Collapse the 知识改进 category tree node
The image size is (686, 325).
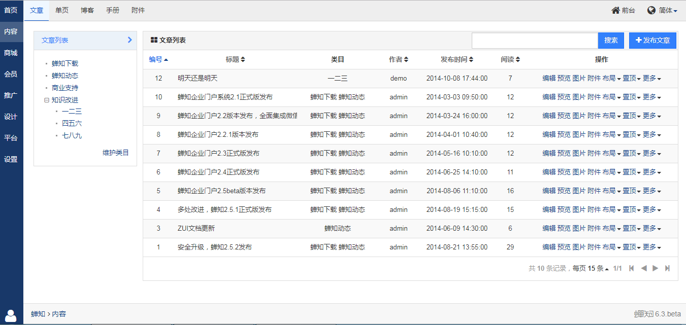pyautogui.click(x=47, y=100)
